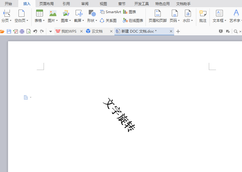The width and height of the screenshot is (242, 172).
Task: Open print preview icon
Action: pyautogui.click(x=29, y=31)
